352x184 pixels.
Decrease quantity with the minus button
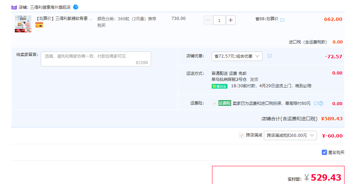(208, 20)
